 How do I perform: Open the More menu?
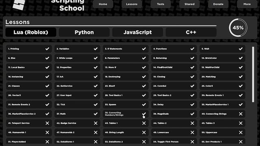(247, 4)
